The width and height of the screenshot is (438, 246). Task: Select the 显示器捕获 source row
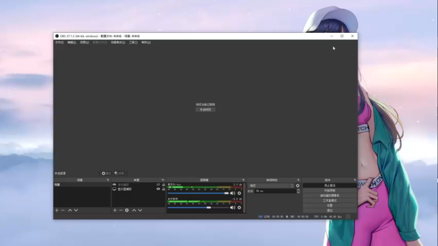[x=139, y=189]
